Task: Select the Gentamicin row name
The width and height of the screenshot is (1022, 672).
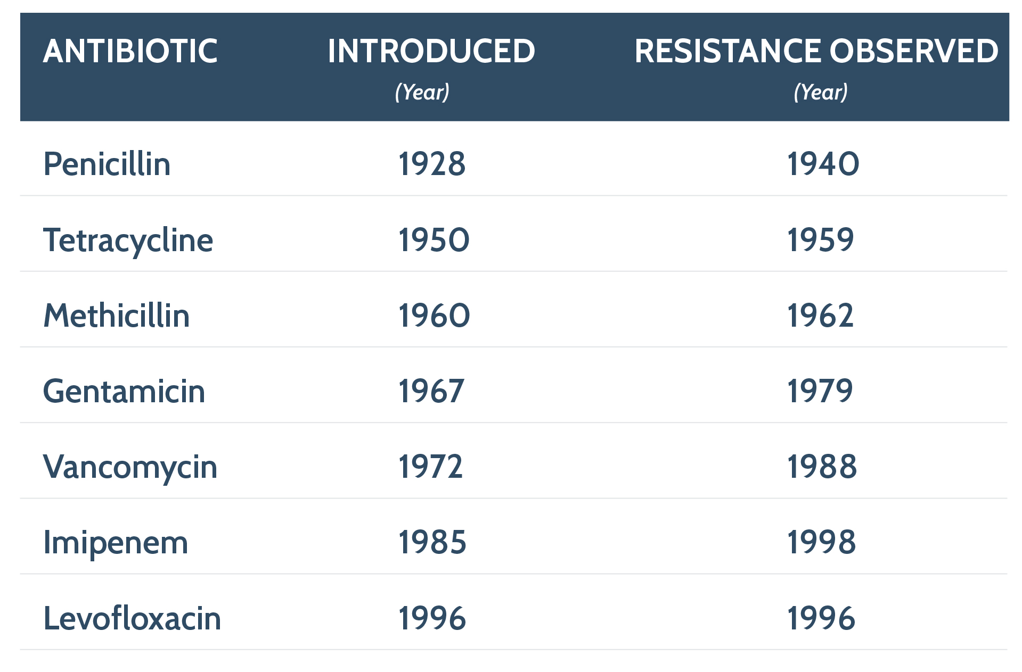Action: (124, 392)
